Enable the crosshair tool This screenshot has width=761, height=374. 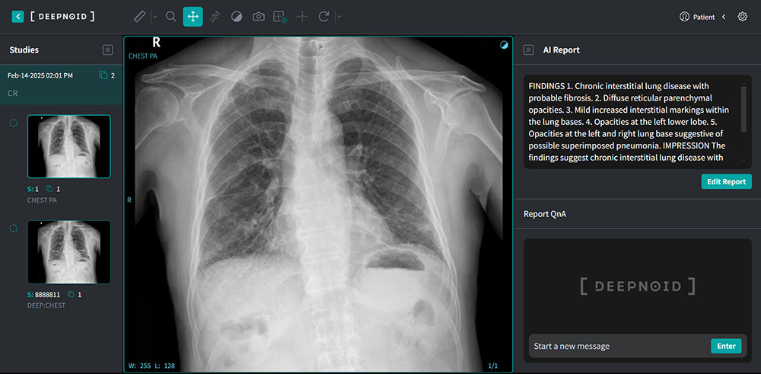point(302,16)
